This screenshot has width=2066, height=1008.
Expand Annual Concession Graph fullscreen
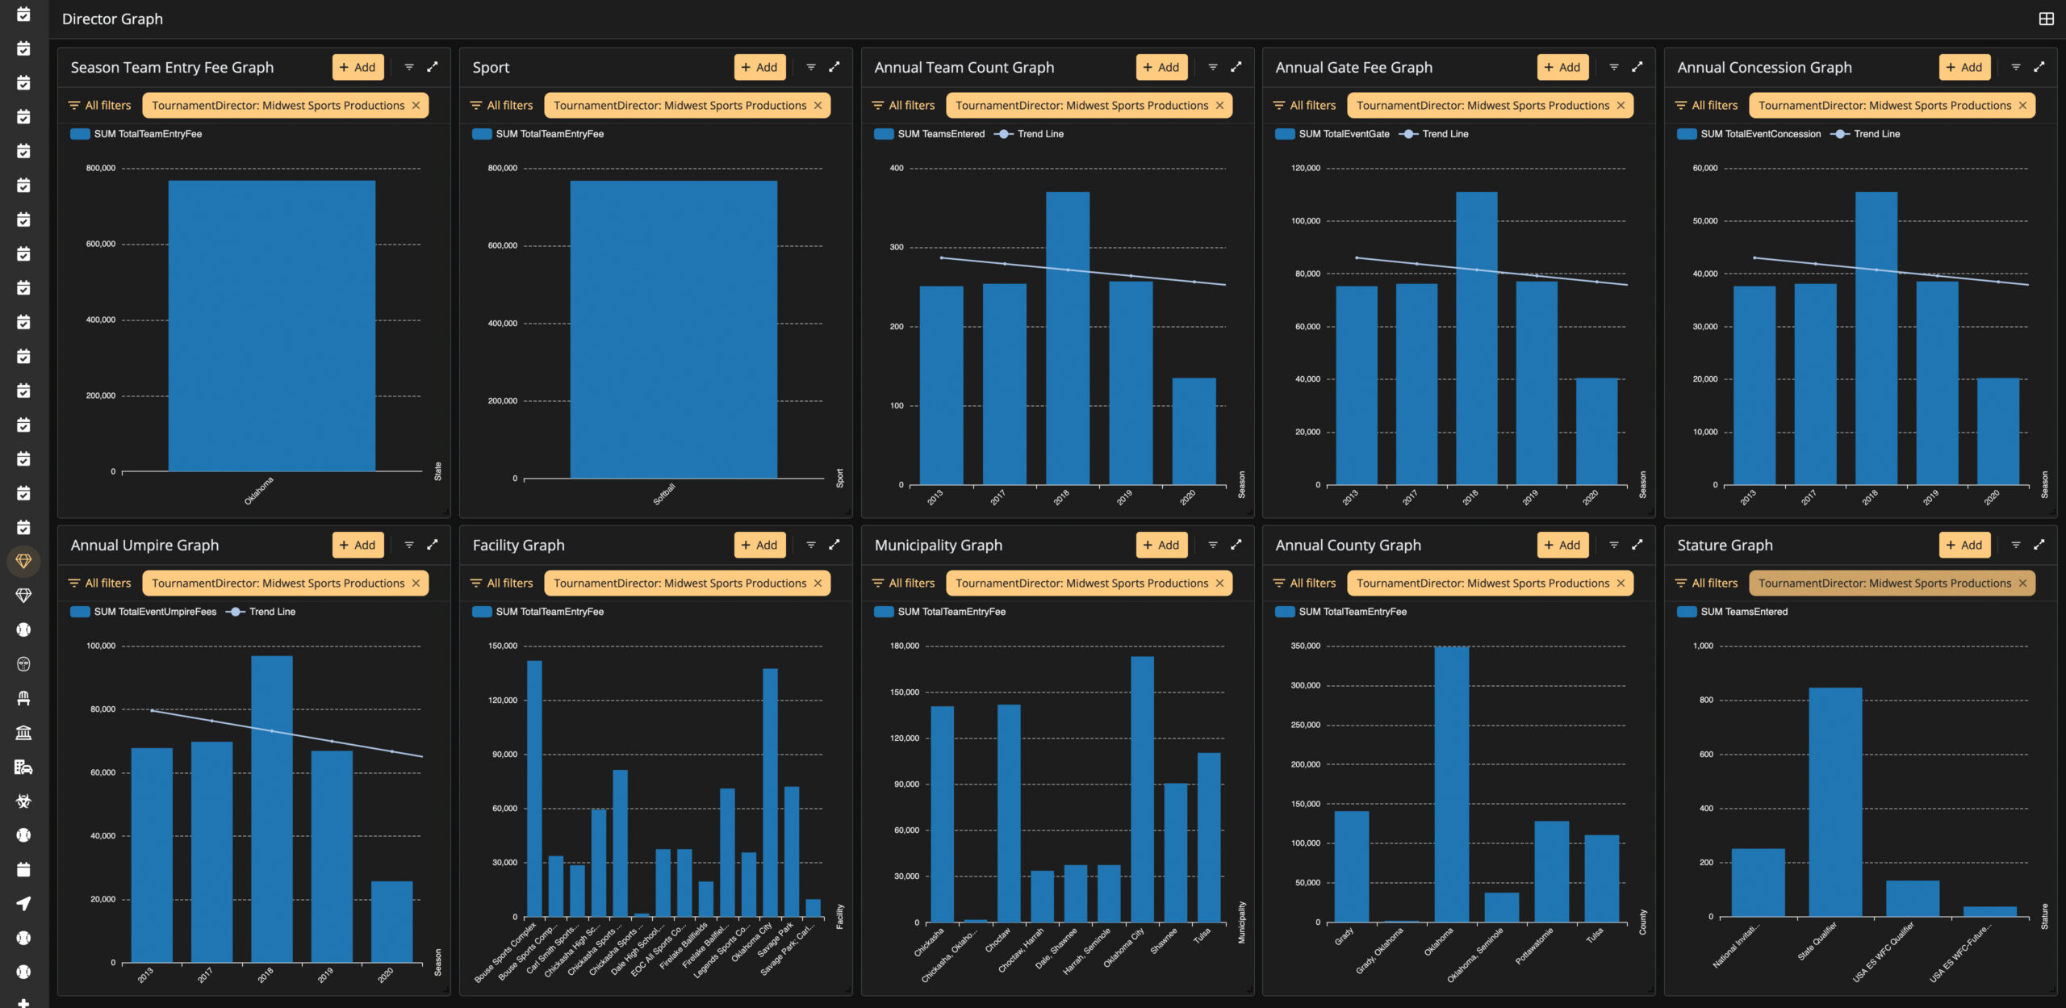(x=2039, y=67)
